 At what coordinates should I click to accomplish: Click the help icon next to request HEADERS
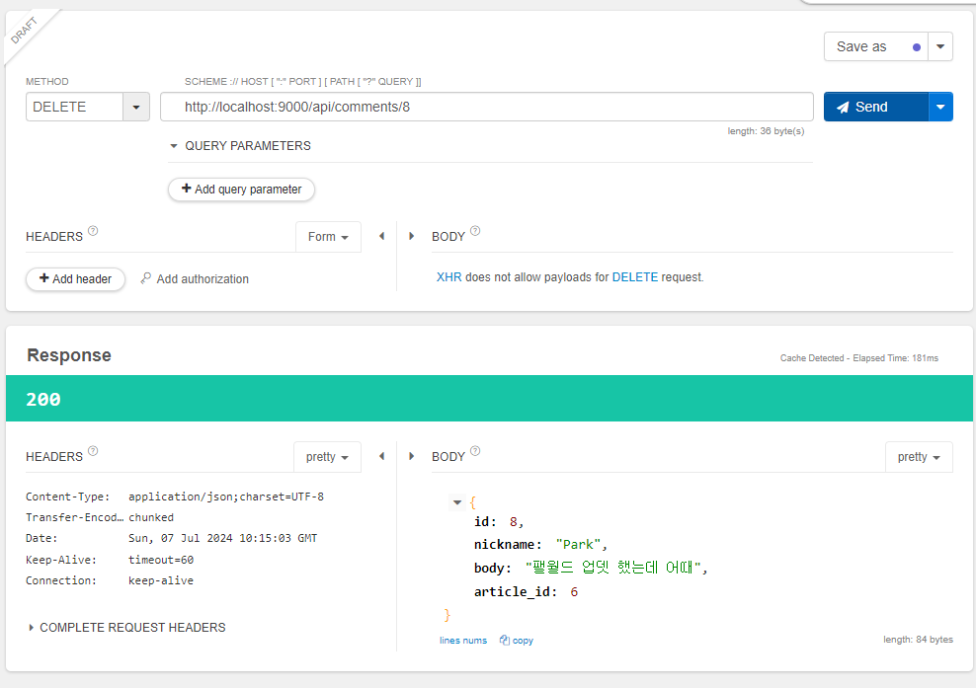pos(93,231)
